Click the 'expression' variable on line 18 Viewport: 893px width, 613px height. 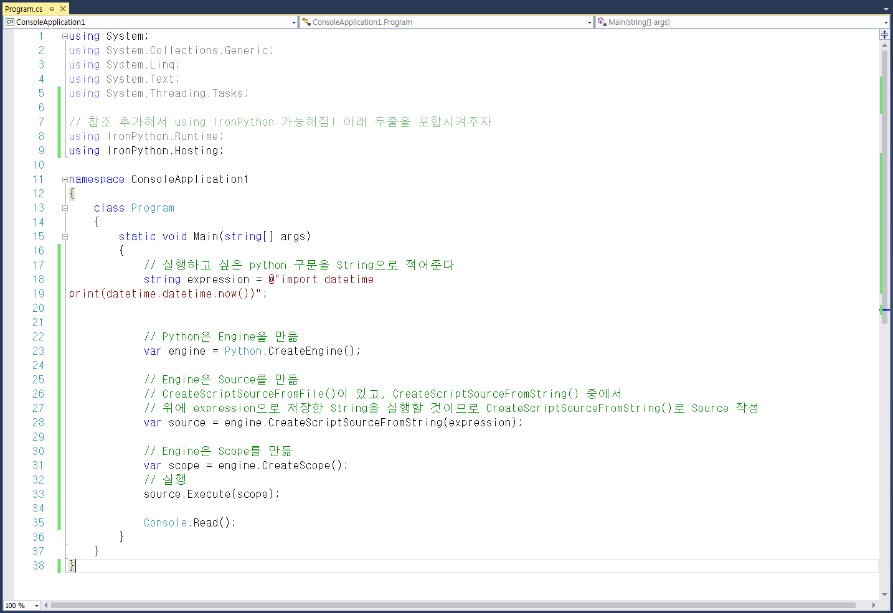(218, 279)
